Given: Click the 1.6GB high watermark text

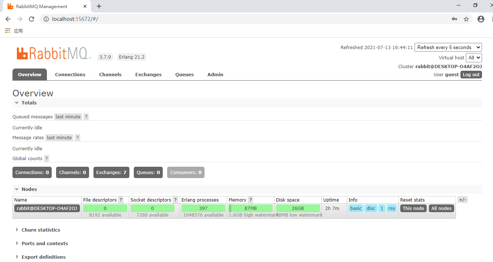Looking at the screenshot, I should (x=254, y=215).
